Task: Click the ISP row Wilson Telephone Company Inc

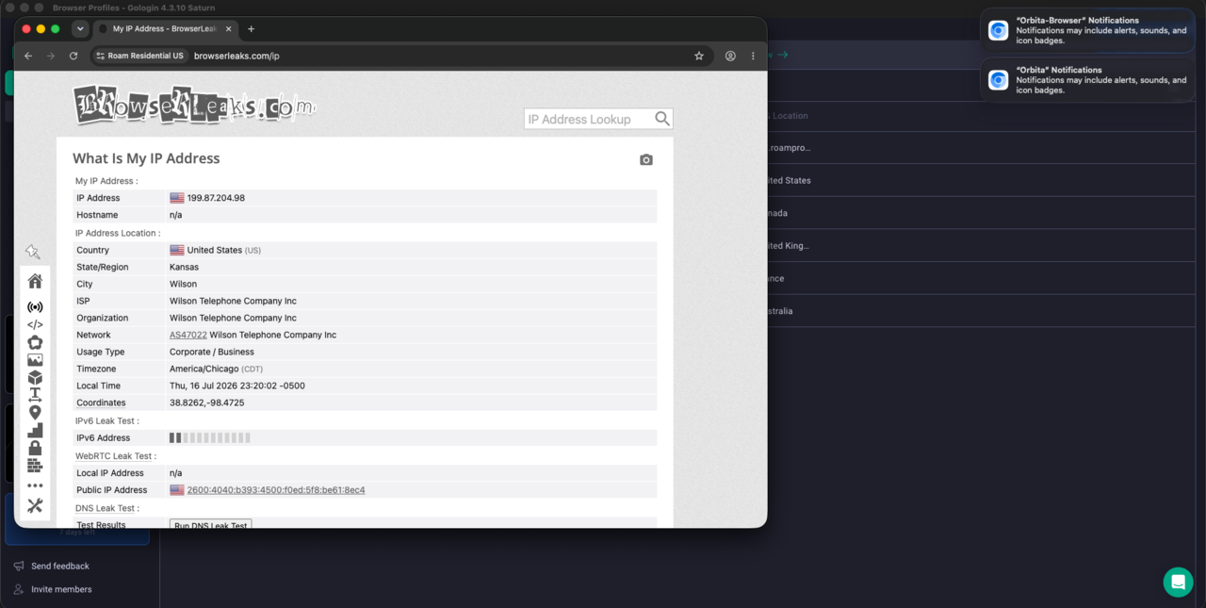Action: 365,301
